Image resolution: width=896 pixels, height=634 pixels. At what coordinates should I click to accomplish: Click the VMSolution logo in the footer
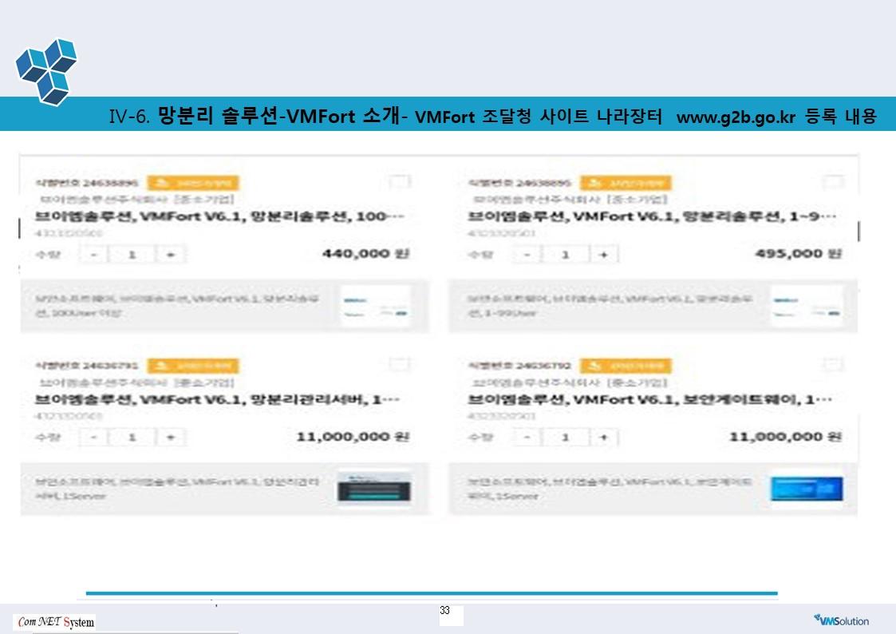pyautogui.click(x=841, y=620)
